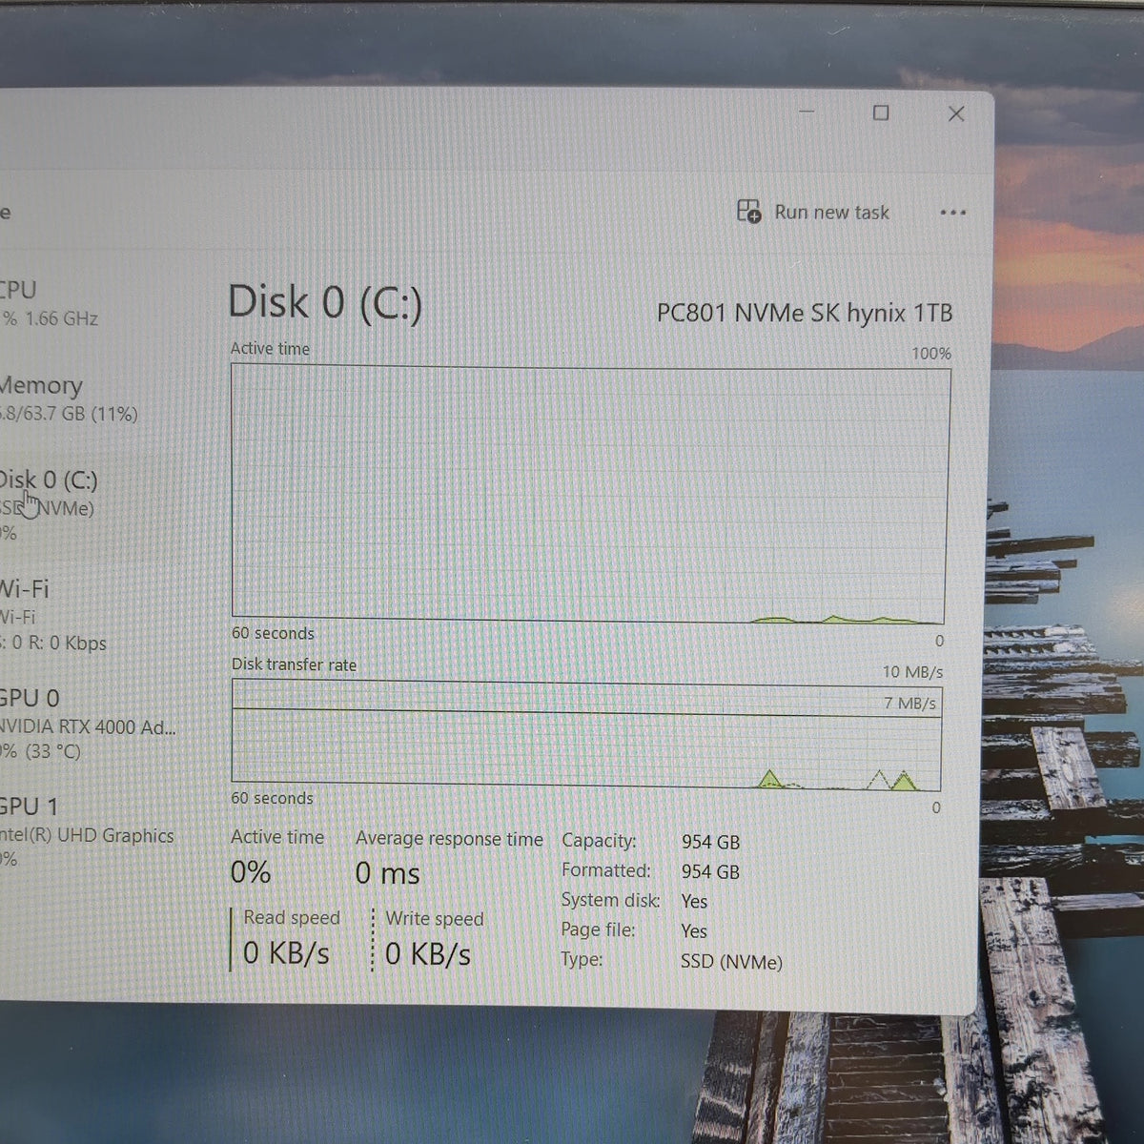Image resolution: width=1144 pixels, height=1144 pixels.
Task: Open the three-dot more options menu
Action: pos(952,213)
